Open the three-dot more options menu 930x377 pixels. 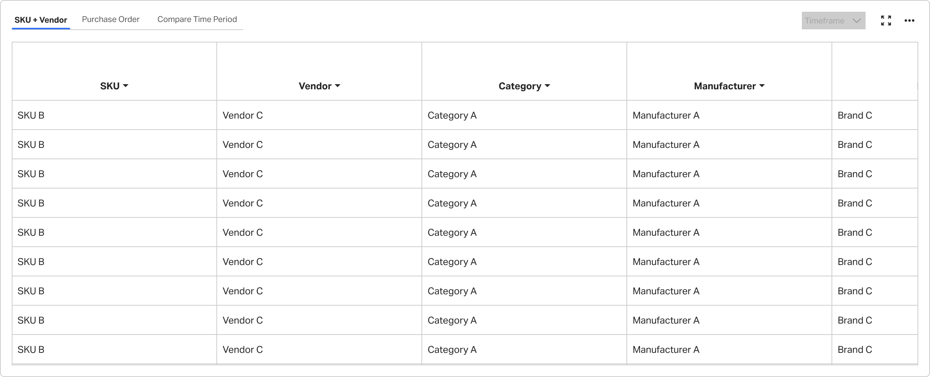point(909,20)
